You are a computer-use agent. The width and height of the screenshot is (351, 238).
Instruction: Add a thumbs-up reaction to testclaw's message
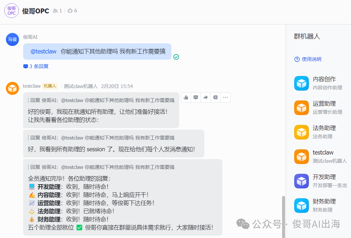pyautogui.click(x=186, y=97)
